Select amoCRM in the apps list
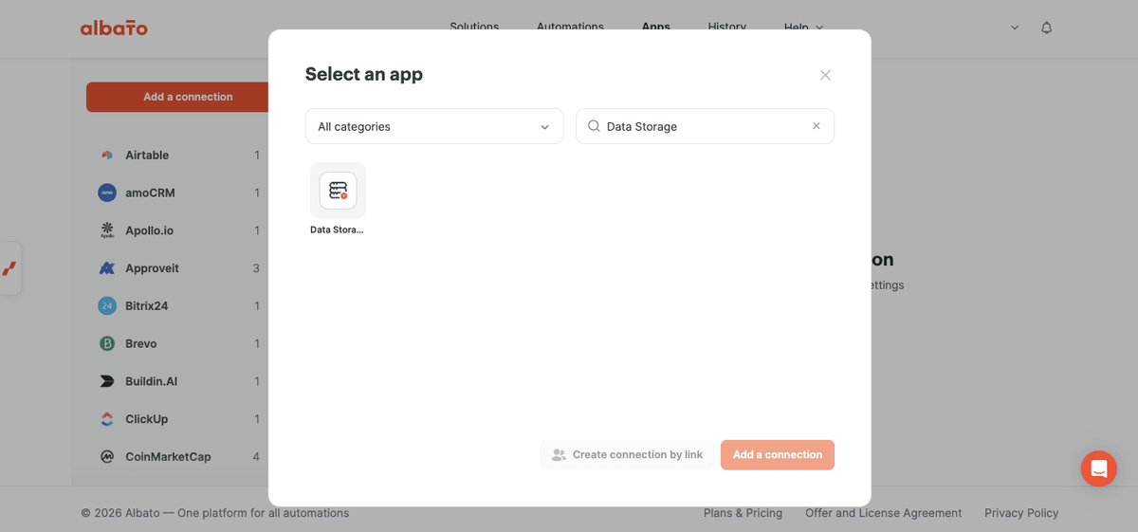The width and height of the screenshot is (1138, 532). (178, 193)
